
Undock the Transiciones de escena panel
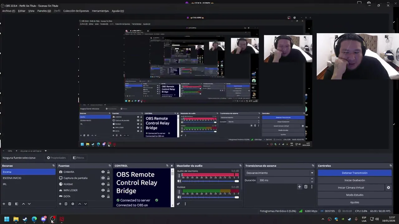tap(313, 166)
